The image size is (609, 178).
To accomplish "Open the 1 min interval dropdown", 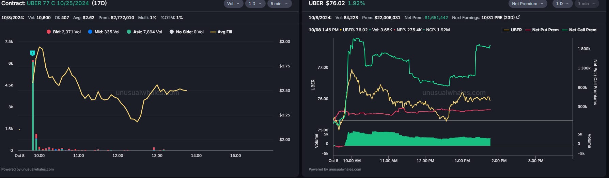I will (x=587, y=4).
